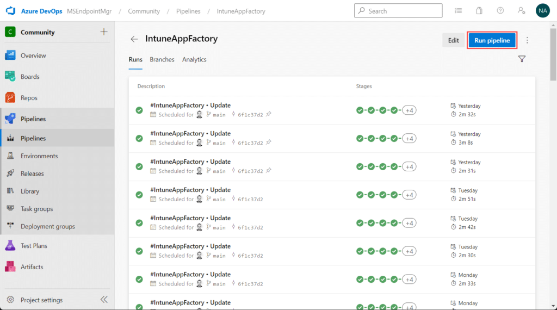Click the Environments icon
557x310 pixels.
[10, 156]
